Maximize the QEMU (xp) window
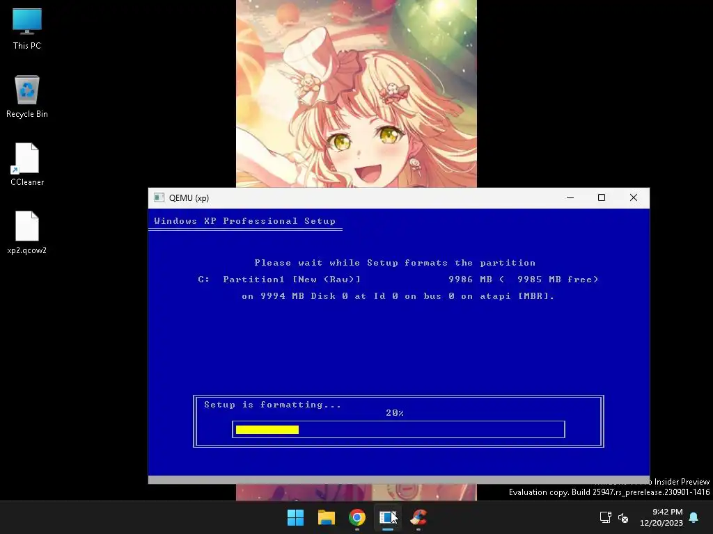 [x=602, y=197]
